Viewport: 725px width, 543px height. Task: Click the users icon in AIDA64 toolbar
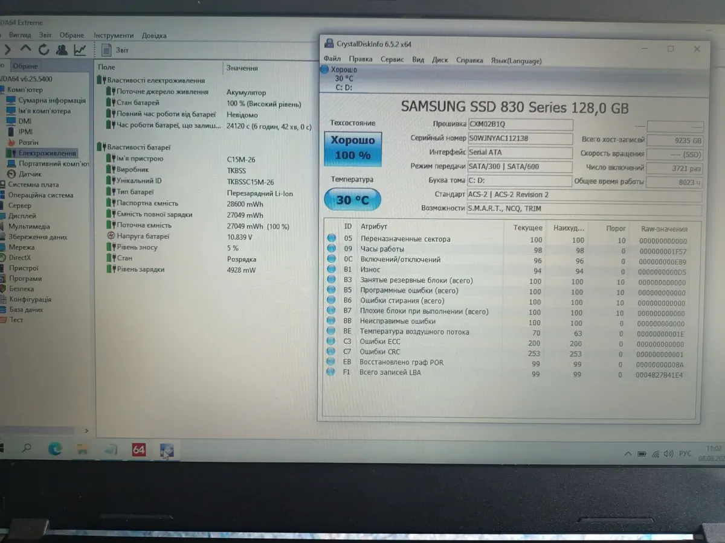(x=62, y=50)
